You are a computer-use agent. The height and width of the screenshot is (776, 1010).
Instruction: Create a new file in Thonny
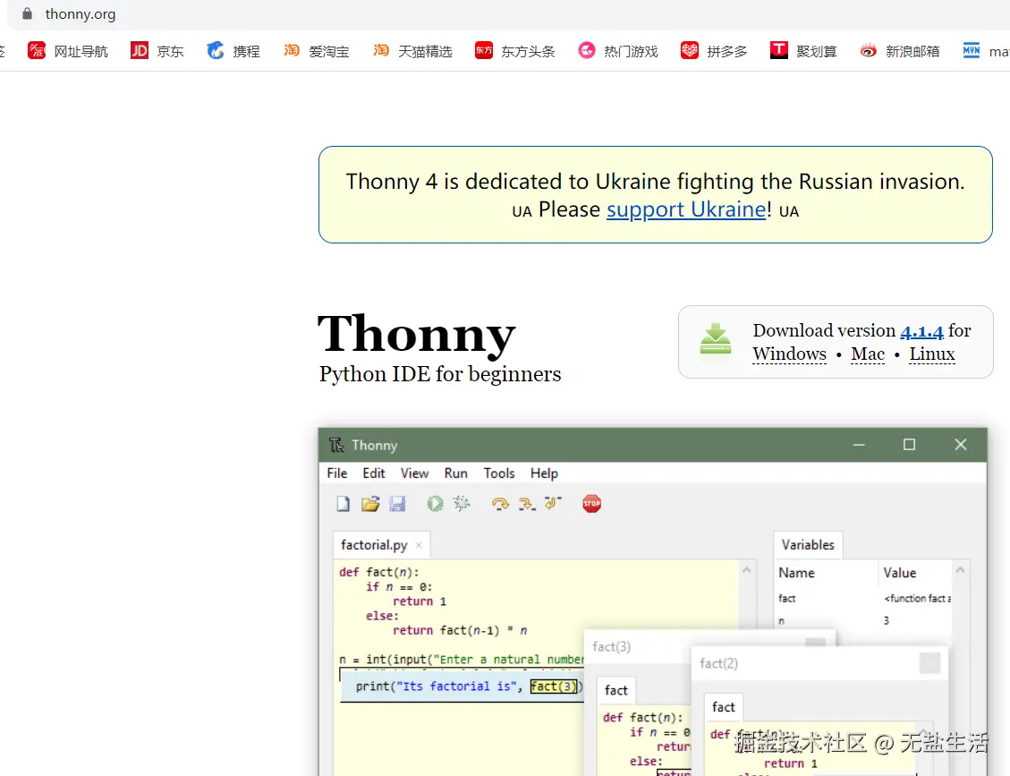(x=343, y=503)
